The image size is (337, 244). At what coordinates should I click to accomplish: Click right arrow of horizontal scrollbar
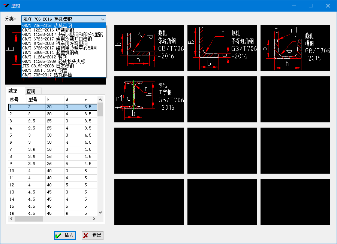pos(94,219)
